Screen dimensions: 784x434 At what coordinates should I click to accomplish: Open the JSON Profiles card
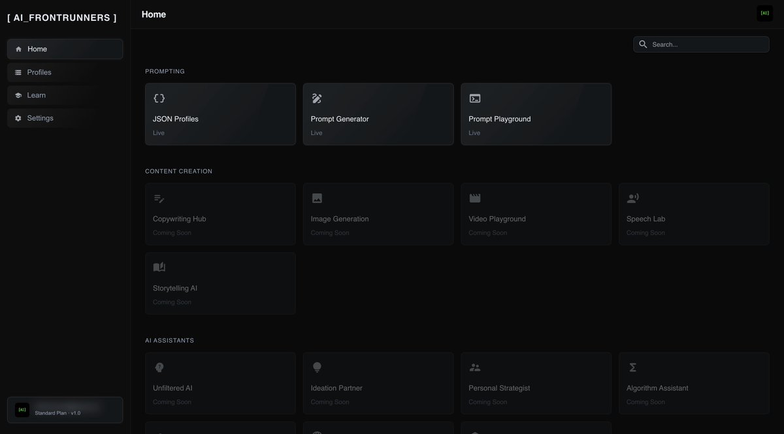220,114
